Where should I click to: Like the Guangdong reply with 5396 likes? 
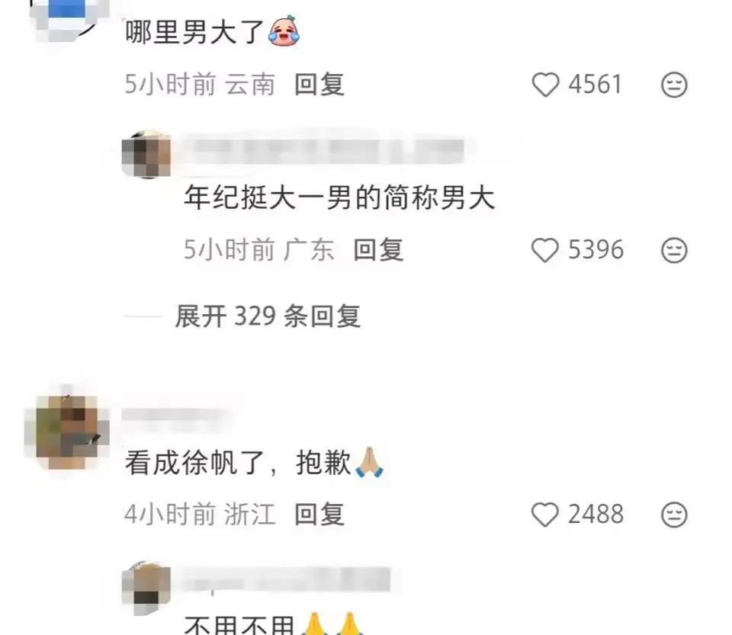(545, 250)
